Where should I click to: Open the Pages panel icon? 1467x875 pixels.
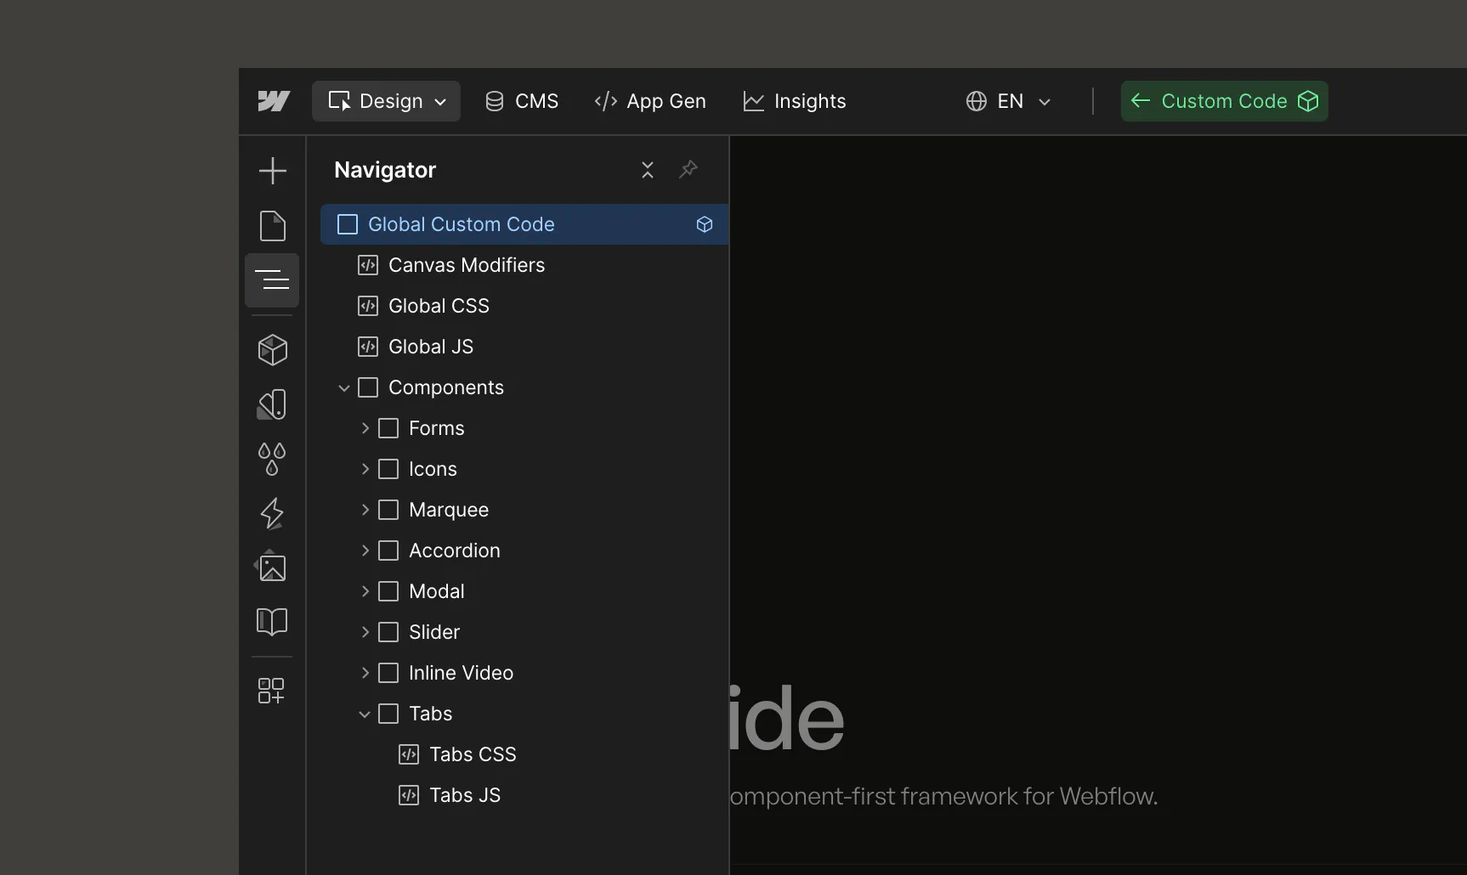pos(272,226)
